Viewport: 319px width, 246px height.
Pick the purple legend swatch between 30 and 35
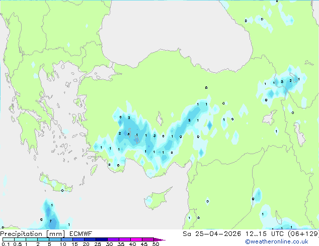(113, 239)
